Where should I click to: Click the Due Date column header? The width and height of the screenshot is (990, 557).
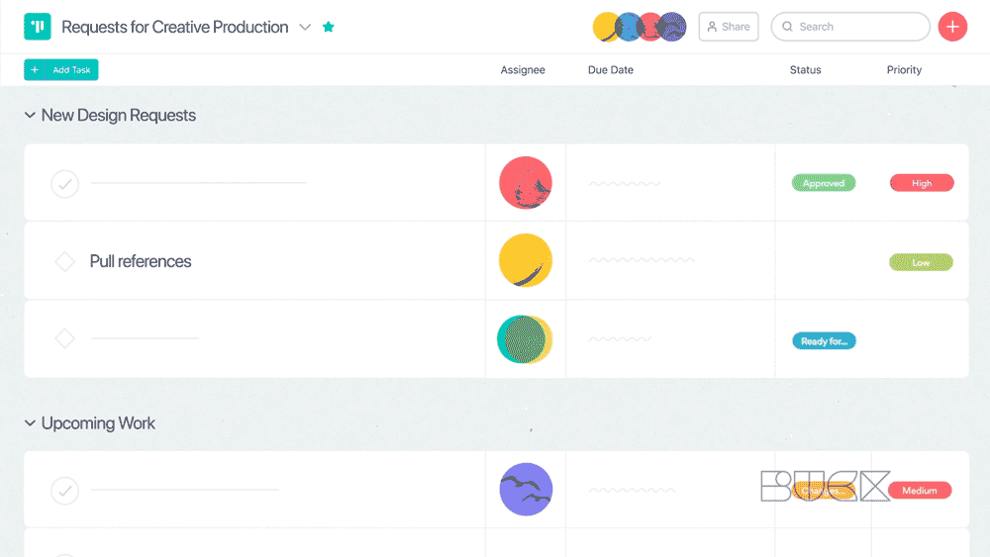pos(611,70)
